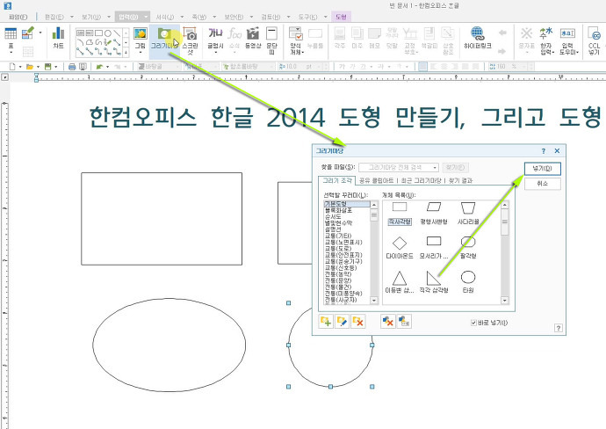The height and width of the screenshot is (429, 606).
Task: Open the zoom percentage dropdown
Action: point(523,67)
